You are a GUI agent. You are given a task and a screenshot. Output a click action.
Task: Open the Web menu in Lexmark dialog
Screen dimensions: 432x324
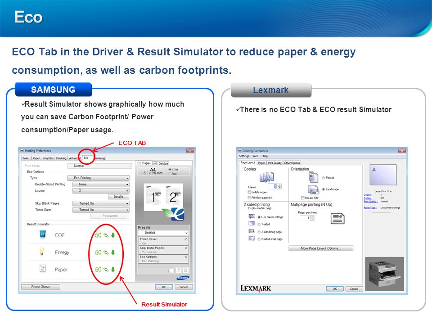click(256, 156)
